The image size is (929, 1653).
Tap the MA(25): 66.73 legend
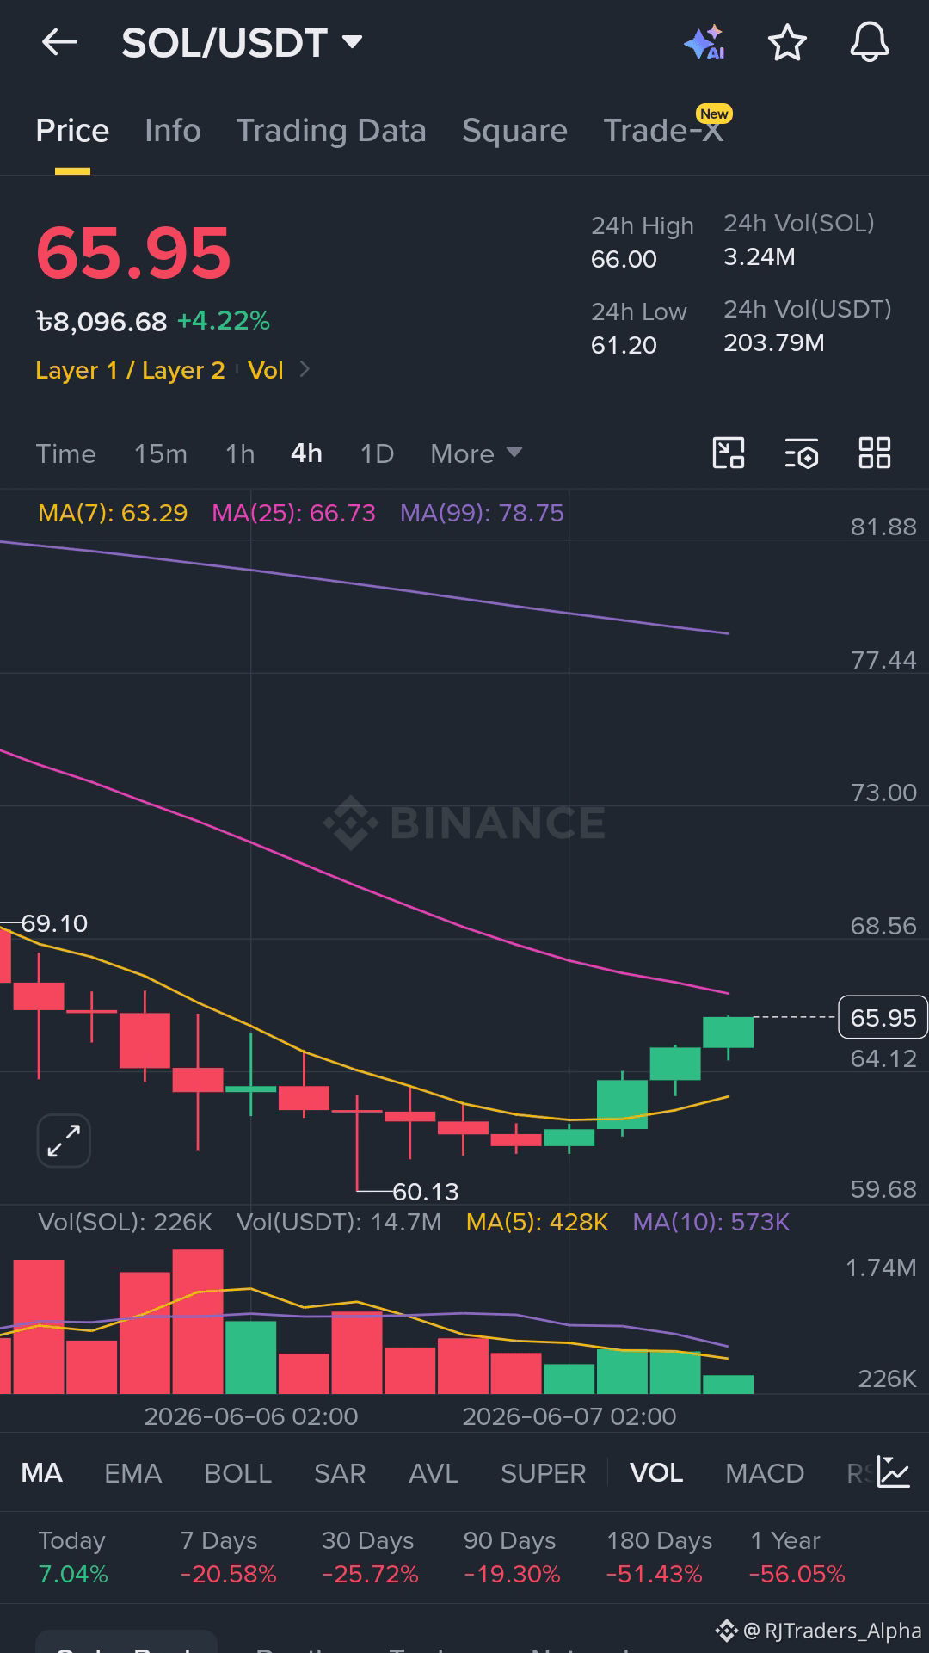tap(293, 513)
